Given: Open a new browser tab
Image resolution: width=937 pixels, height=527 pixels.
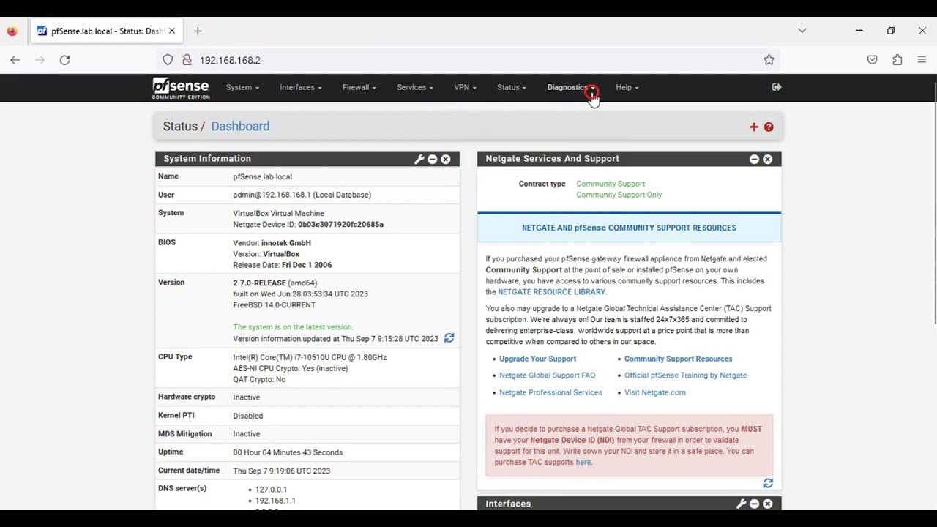Looking at the screenshot, I should [x=198, y=31].
